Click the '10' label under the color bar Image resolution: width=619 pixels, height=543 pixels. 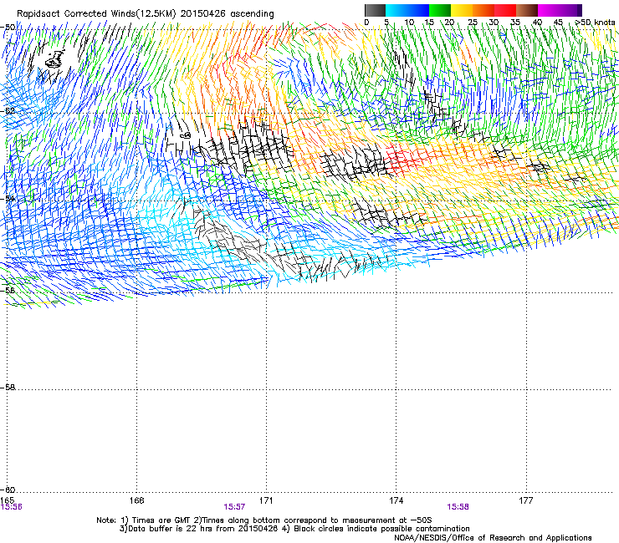(409, 23)
